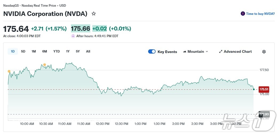Click the key event dot near 10:30 AM
The image size is (280, 135).
click(45, 65)
